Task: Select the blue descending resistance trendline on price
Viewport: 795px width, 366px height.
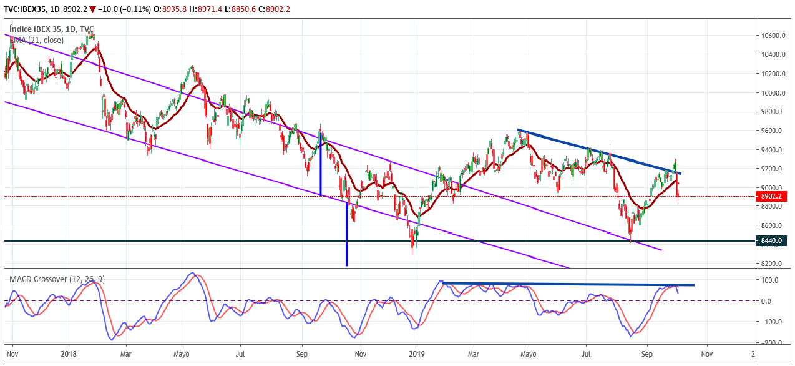Action: [x=599, y=152]
